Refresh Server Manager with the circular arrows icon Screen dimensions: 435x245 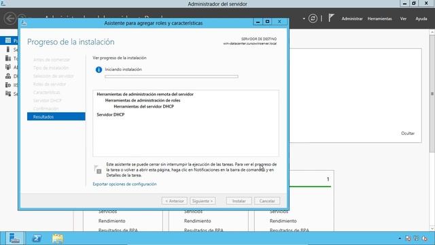[x=313, y=18]
